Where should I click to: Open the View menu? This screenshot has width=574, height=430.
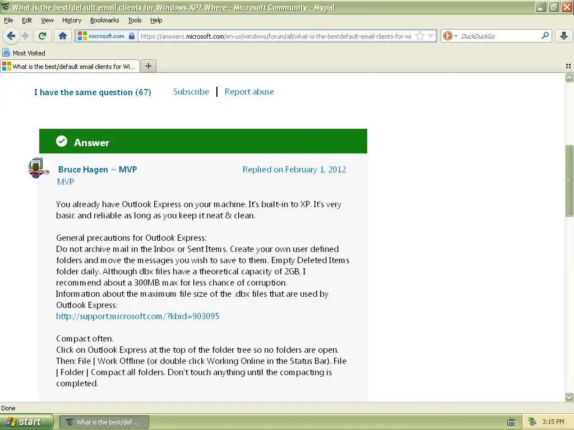pos(47,20)
